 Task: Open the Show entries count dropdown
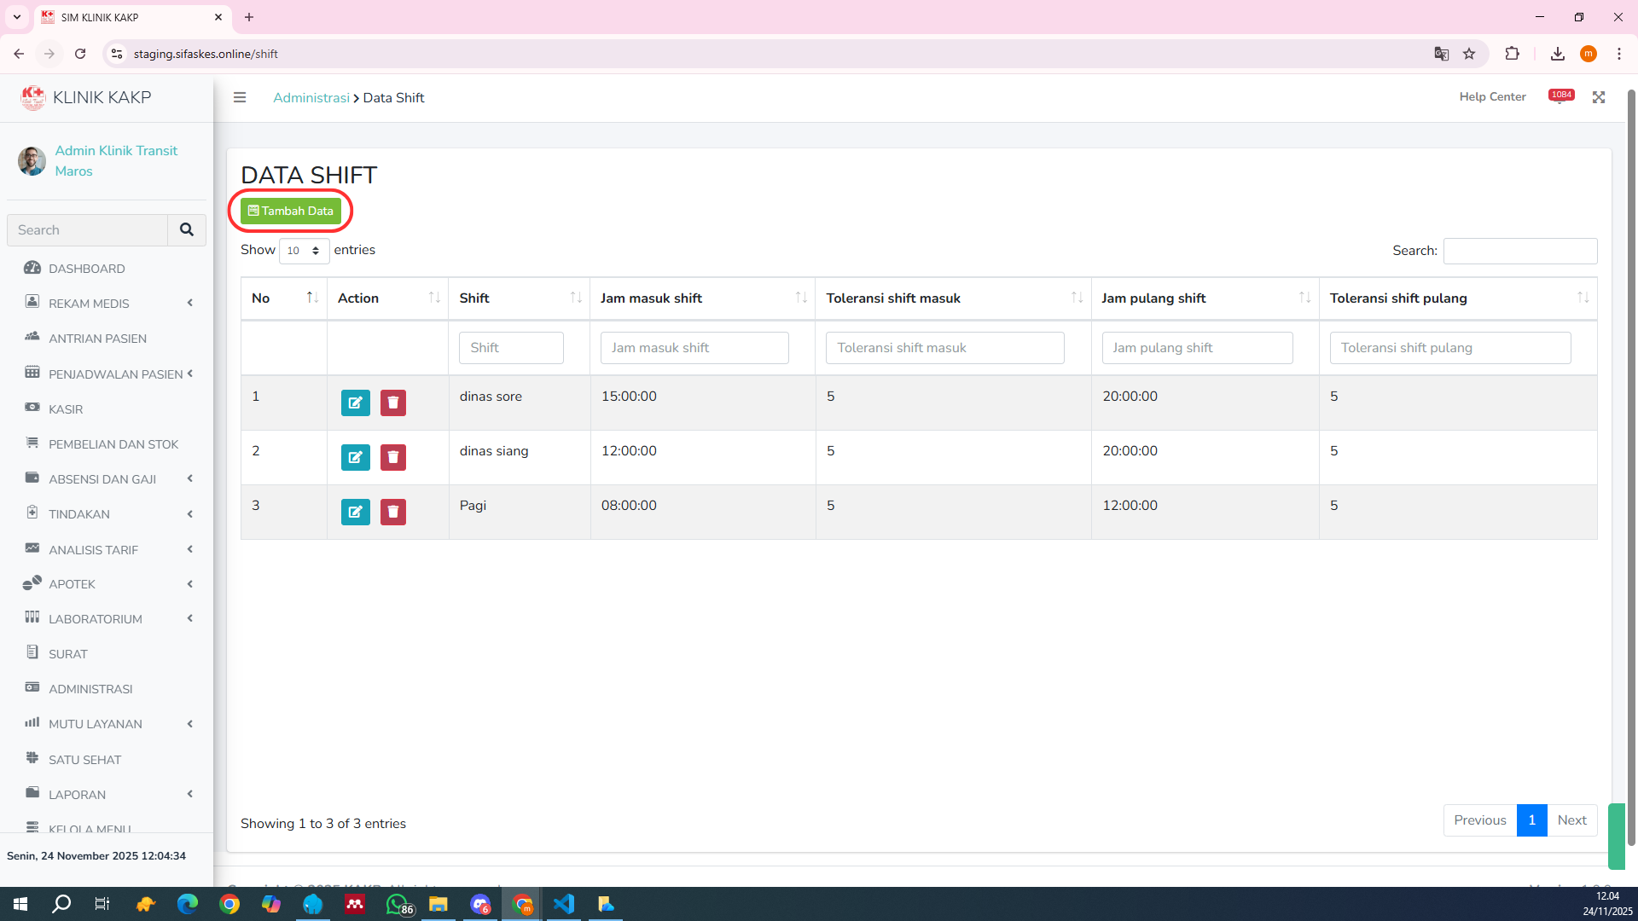pos(304,251)
